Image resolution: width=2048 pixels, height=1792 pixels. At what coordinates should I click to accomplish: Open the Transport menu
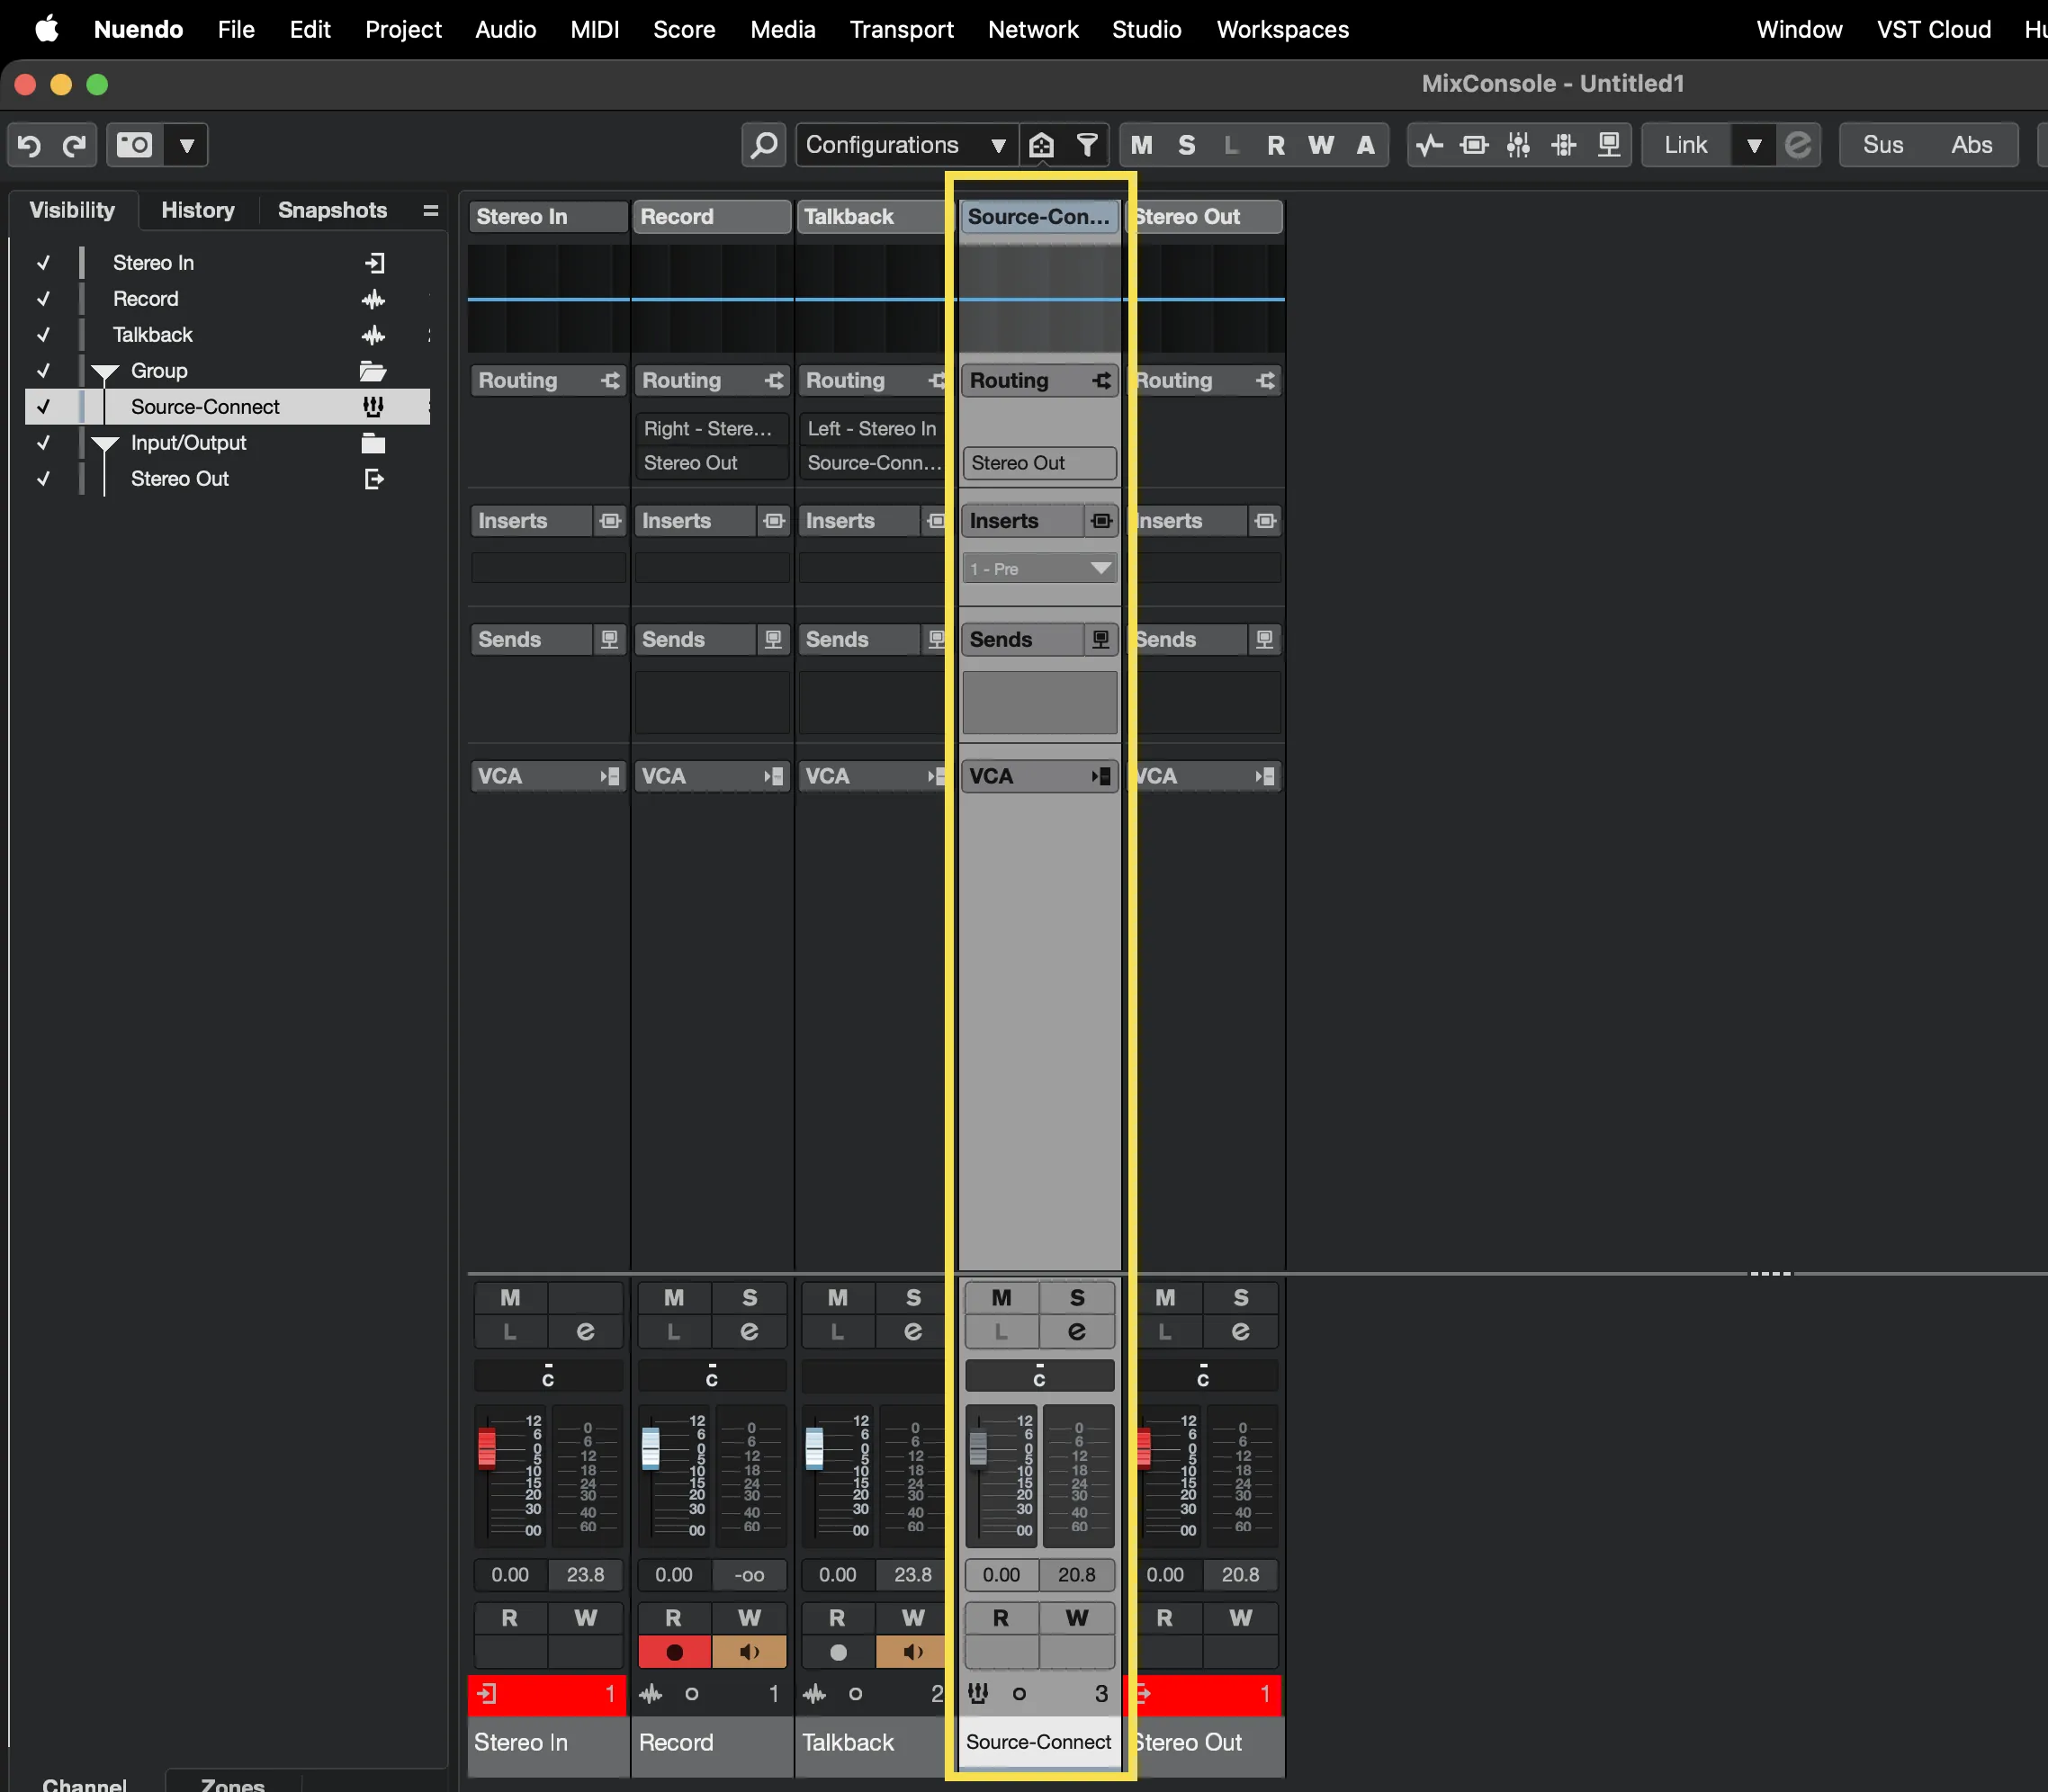point(901,30)
